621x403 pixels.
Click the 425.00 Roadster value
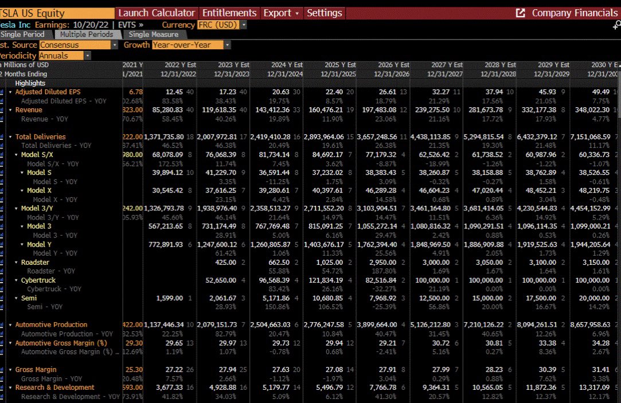(226, 263)
